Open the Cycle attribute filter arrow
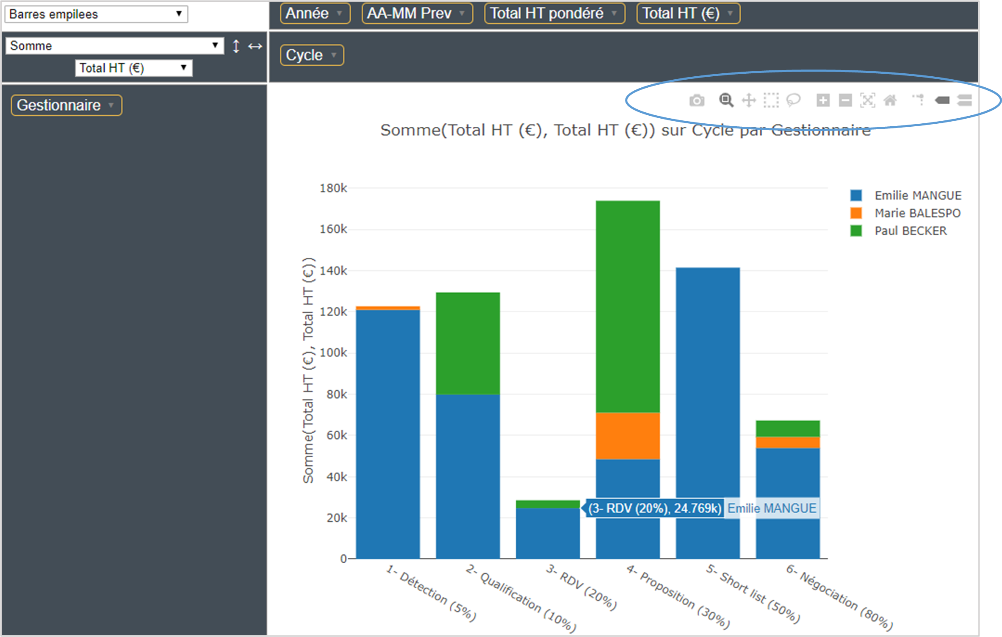The height and width of the screenshot is (637, 1002). coord(334,55)
